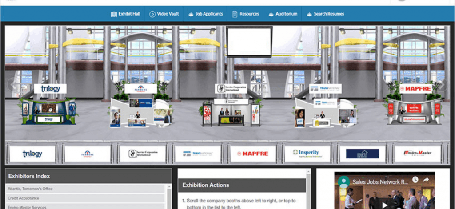Select Credit Acceptance in Exhibitors Index
The width and height of the screenshot is (455, 209).
coord(24,198)
